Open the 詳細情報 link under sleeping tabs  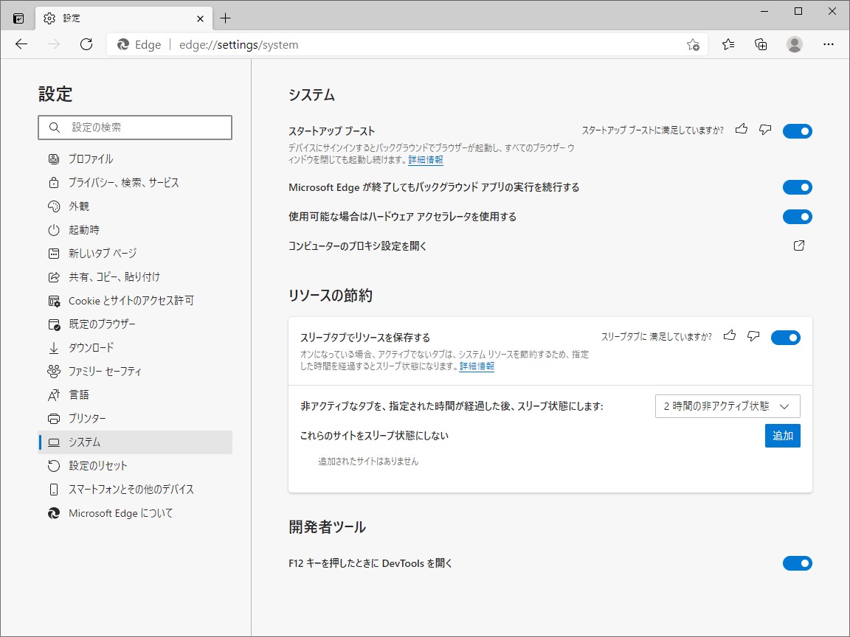476,366
